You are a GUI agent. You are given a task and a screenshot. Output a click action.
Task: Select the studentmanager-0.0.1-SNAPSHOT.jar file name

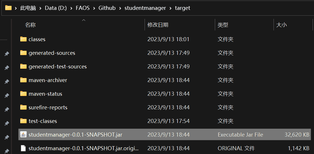[75, 135]
